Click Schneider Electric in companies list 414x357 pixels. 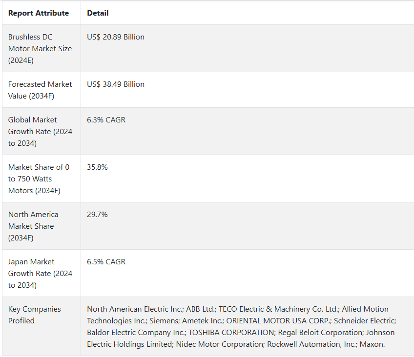(365, 320)
